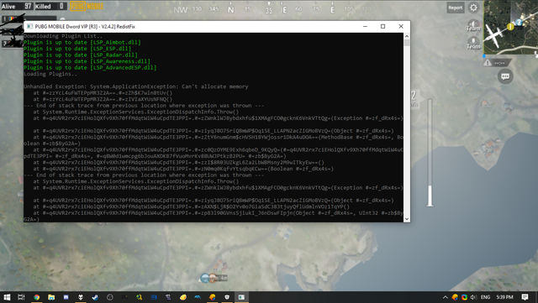Open the blue dolphin app on taskbar
The height and width of the screenshot is (303, 538).
click(x=198, y=297)
